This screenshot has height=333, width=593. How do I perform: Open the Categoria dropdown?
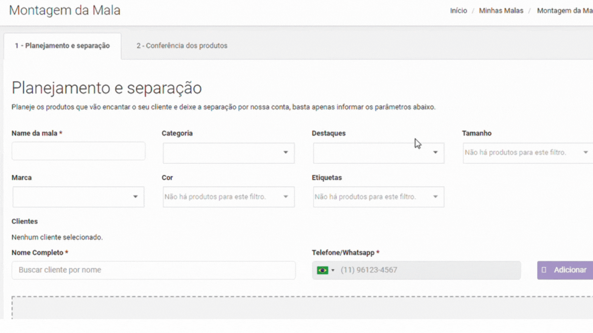tap(229, 153)
